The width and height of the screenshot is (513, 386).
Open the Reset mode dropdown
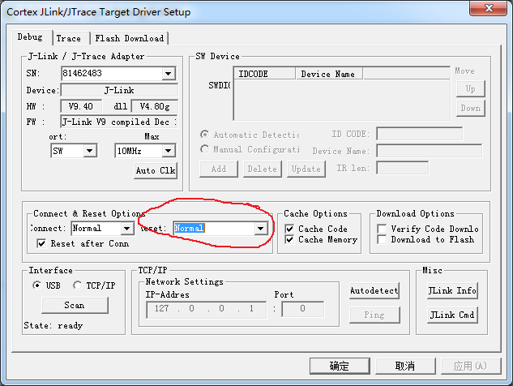pyautogui.click(x=260, y=228)
